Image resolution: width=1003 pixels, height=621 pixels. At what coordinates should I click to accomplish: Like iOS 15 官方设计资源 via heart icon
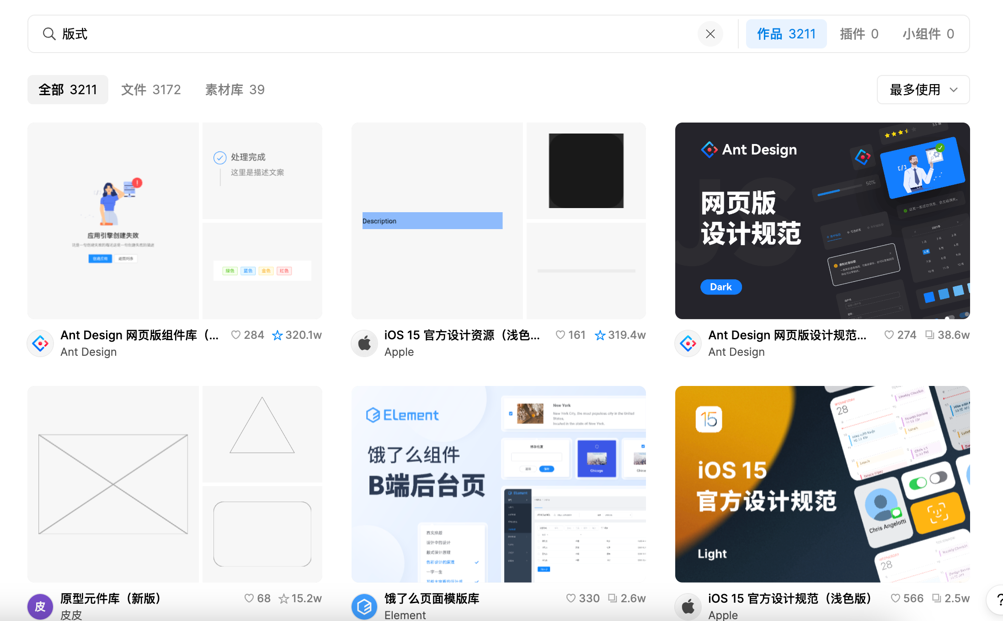coord(560,335)
